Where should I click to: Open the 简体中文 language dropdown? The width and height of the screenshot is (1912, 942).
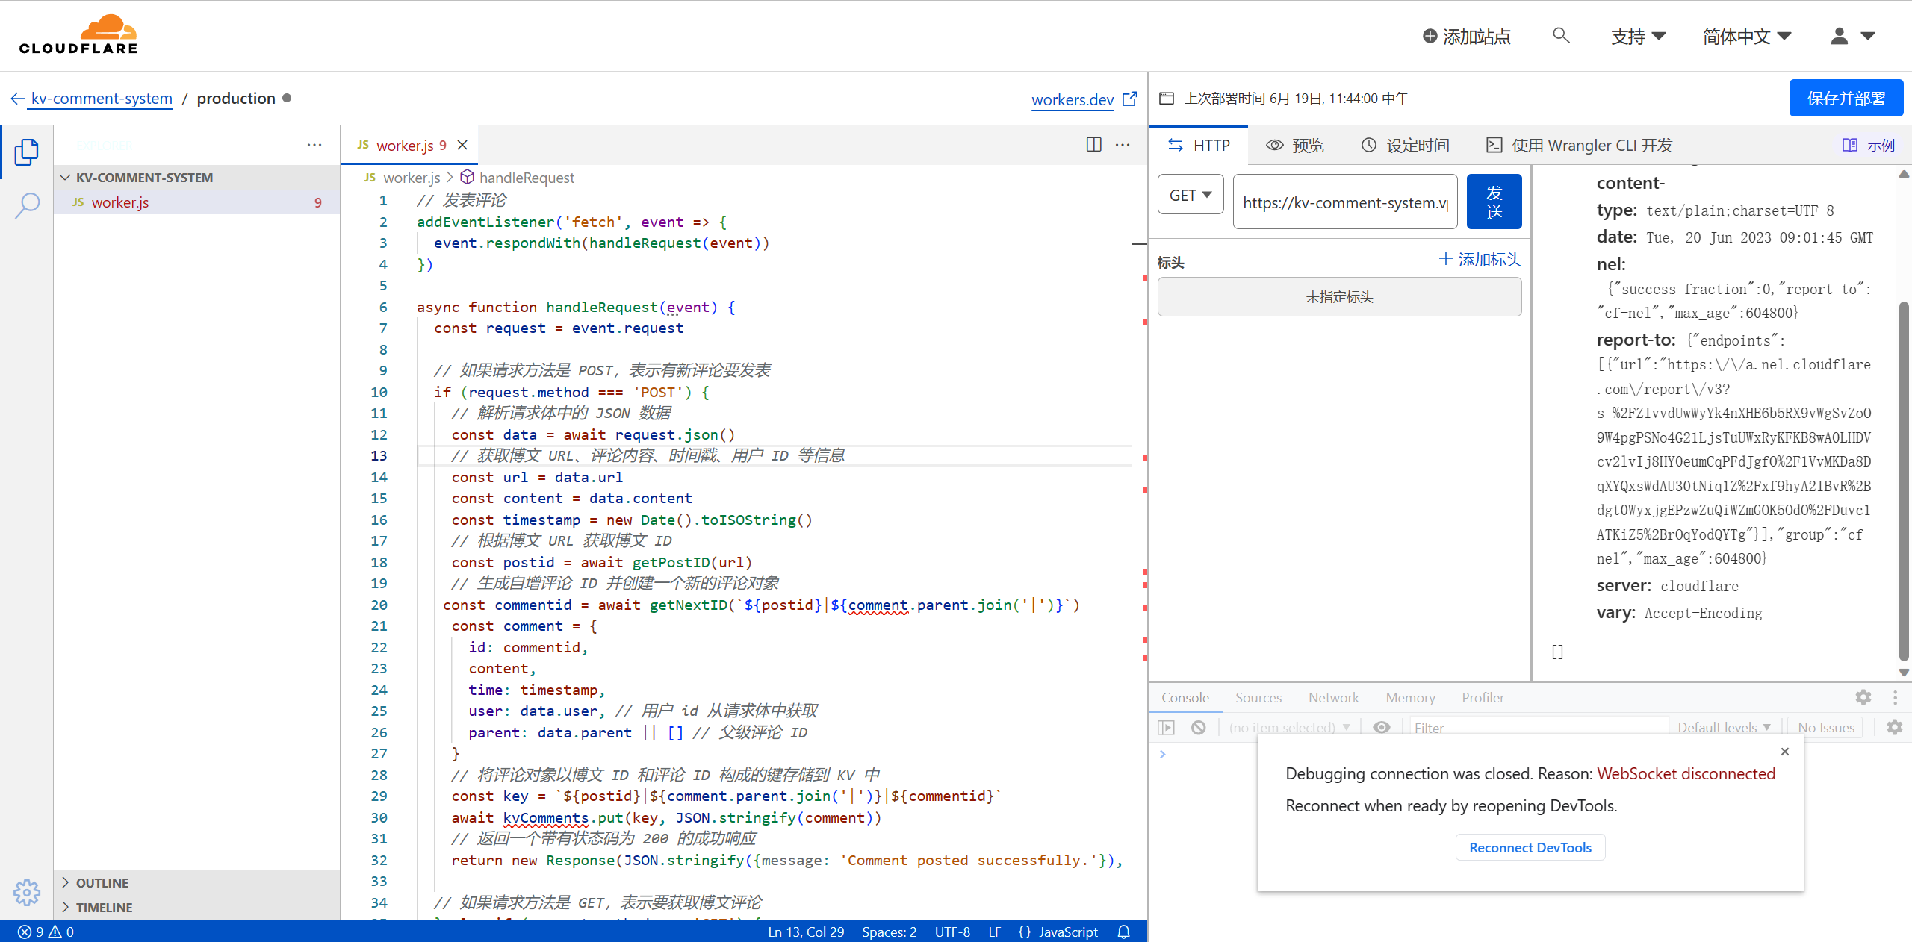pyautogui.click(x=1746, y=36)
